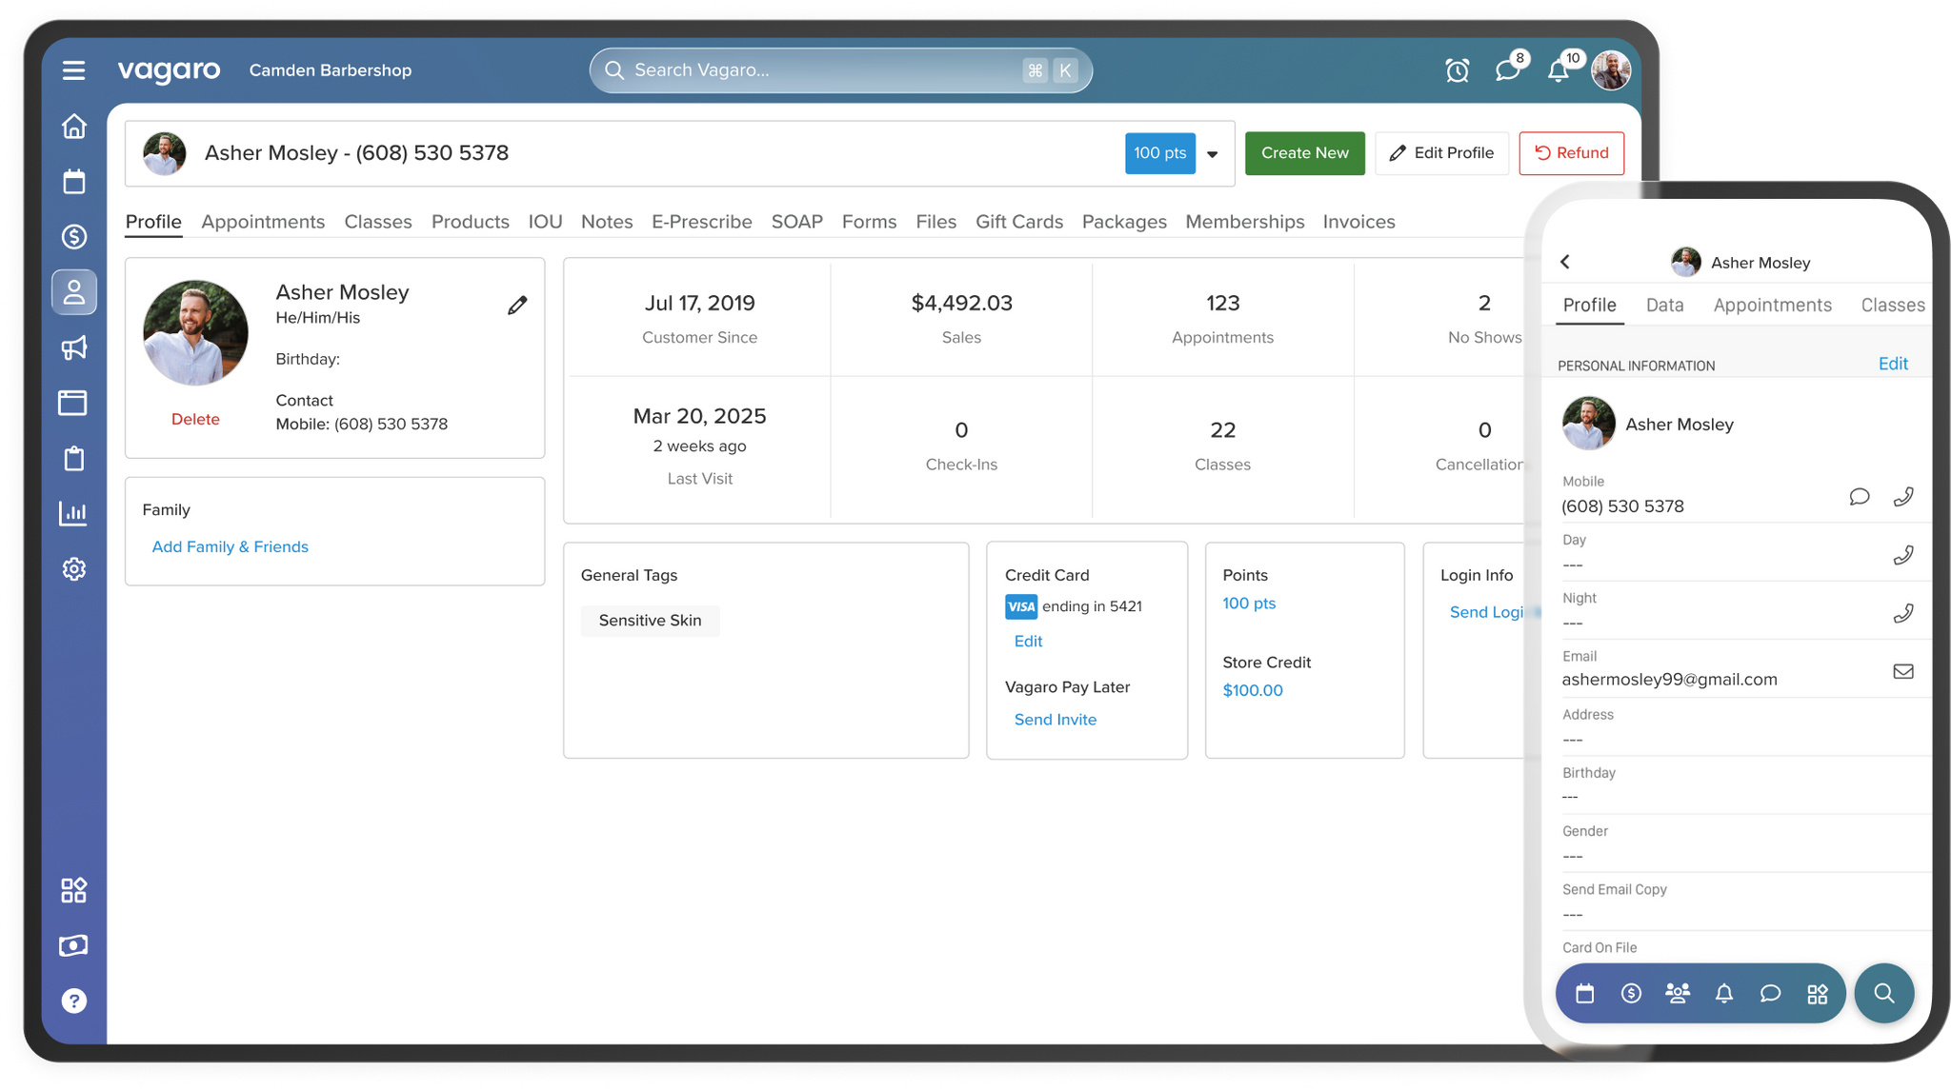
Task: Open the user account avatar in the top bar
Action: (x=1611, y=70)
